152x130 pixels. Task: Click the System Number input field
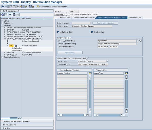tap(81, 23)
